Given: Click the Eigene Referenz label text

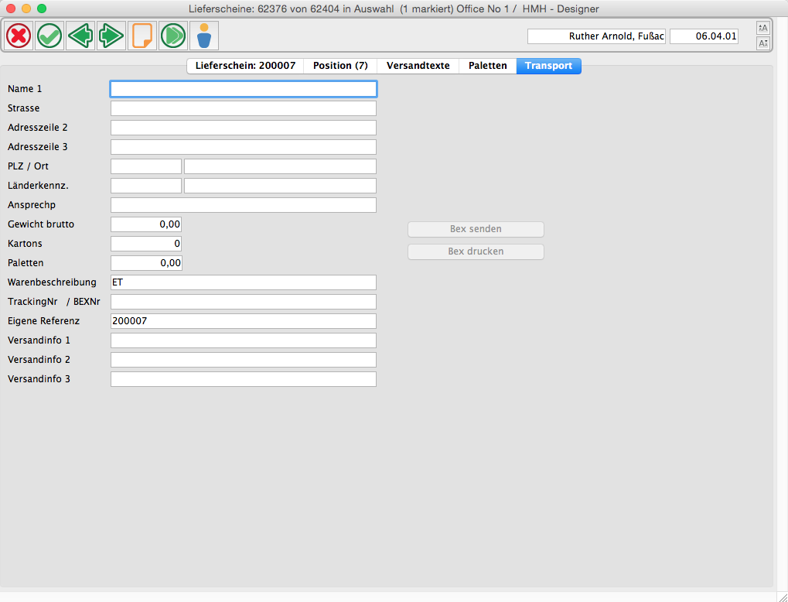Looking at the screenshot, I should (44, 321).
